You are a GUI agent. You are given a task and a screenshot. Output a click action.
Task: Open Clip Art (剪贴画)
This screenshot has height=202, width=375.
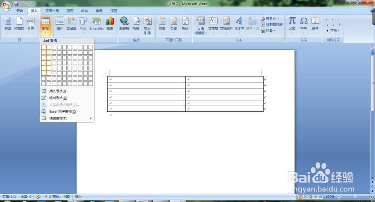click(x=71, y=24)
